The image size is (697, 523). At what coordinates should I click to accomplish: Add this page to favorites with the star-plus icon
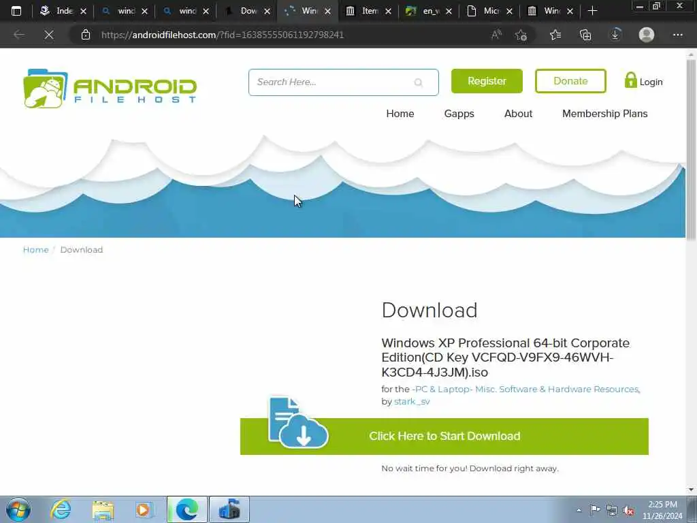(x=521, y=35)
